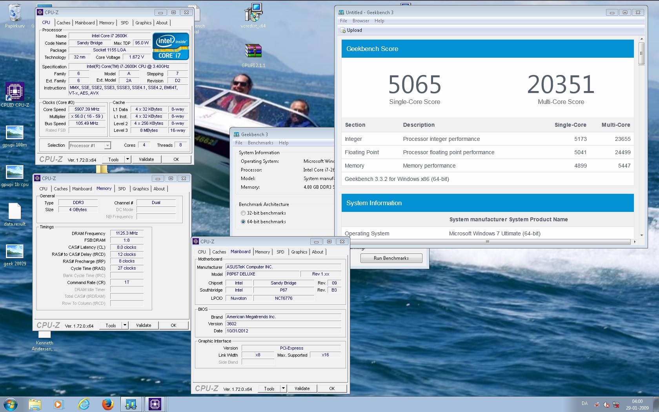This screenshot has height=412, width=659.
Task: Click the DA language indicator in tray
Action: coord(584,403)
